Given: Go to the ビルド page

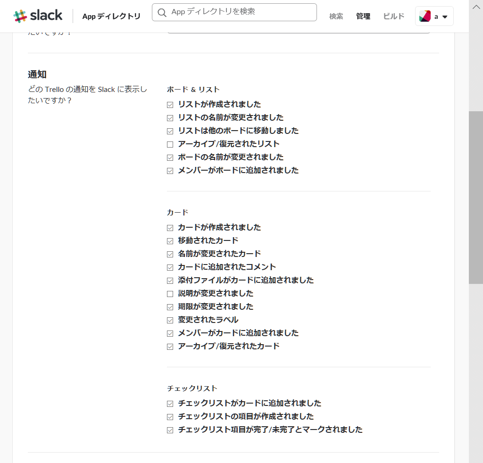Looking at the screenshot, I should (393, 17).
